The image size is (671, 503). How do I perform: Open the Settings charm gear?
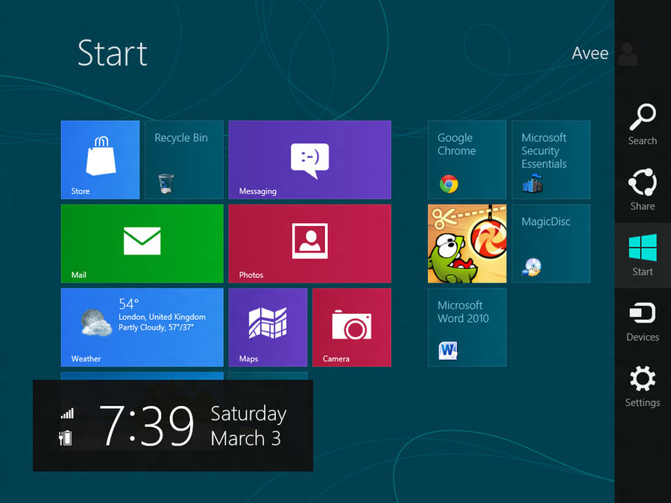[x=643, y=386]
